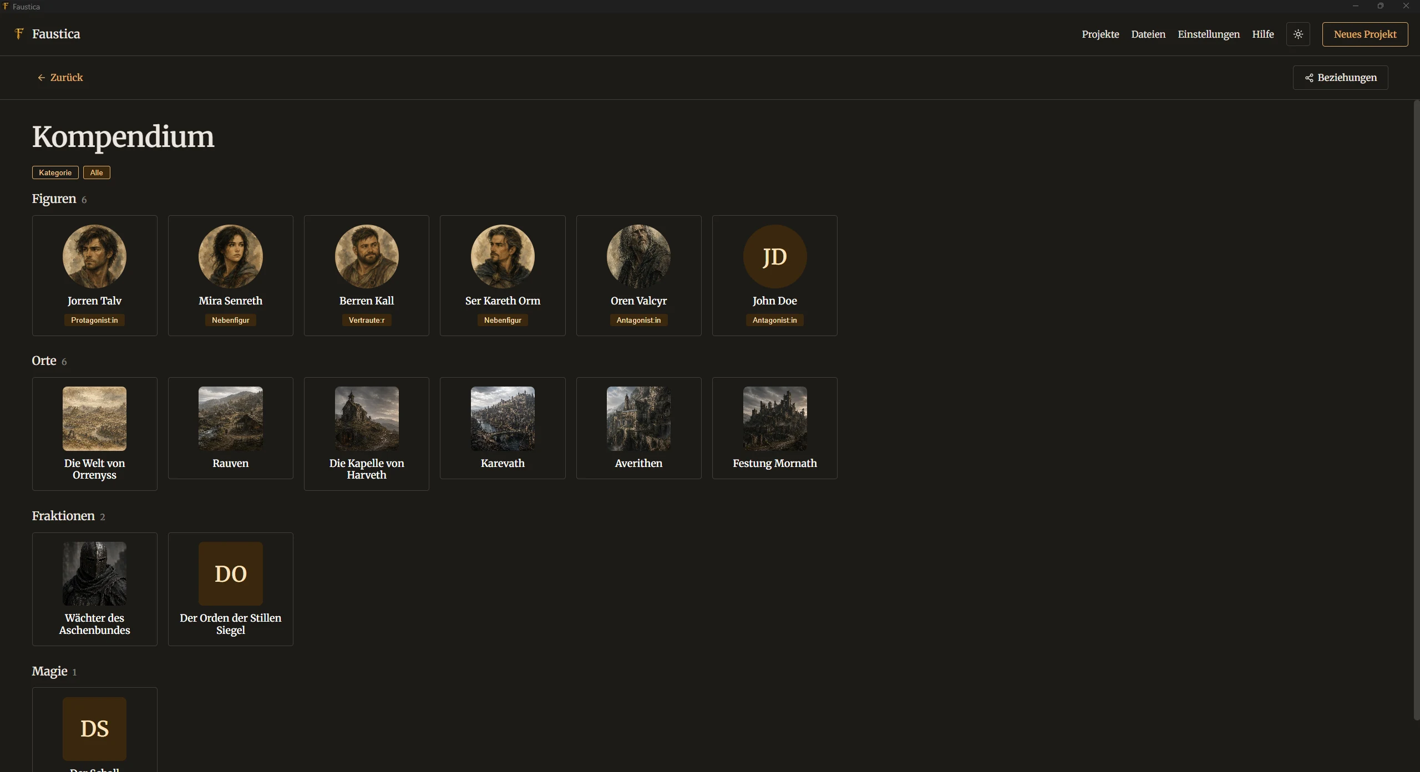Click the Faustica title in header
The image size is (1420, 772).
pos(56,34)
